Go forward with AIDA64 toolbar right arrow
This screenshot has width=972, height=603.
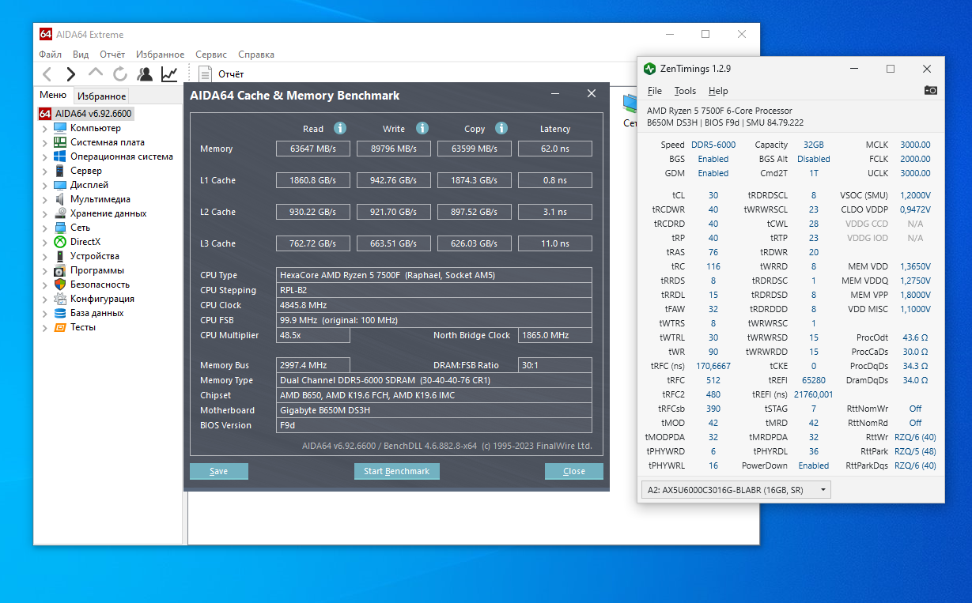[71, 74]
